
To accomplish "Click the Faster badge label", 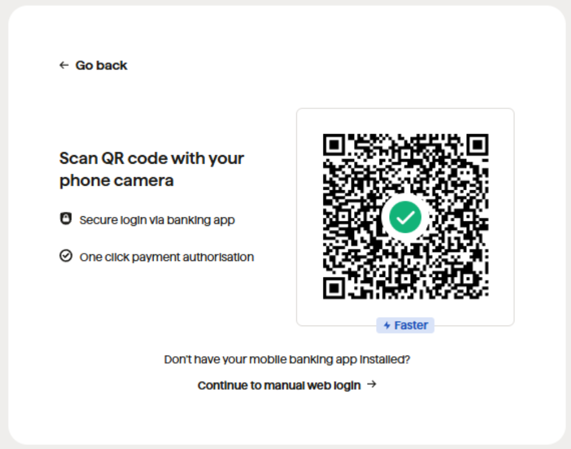I will [406, 326].
